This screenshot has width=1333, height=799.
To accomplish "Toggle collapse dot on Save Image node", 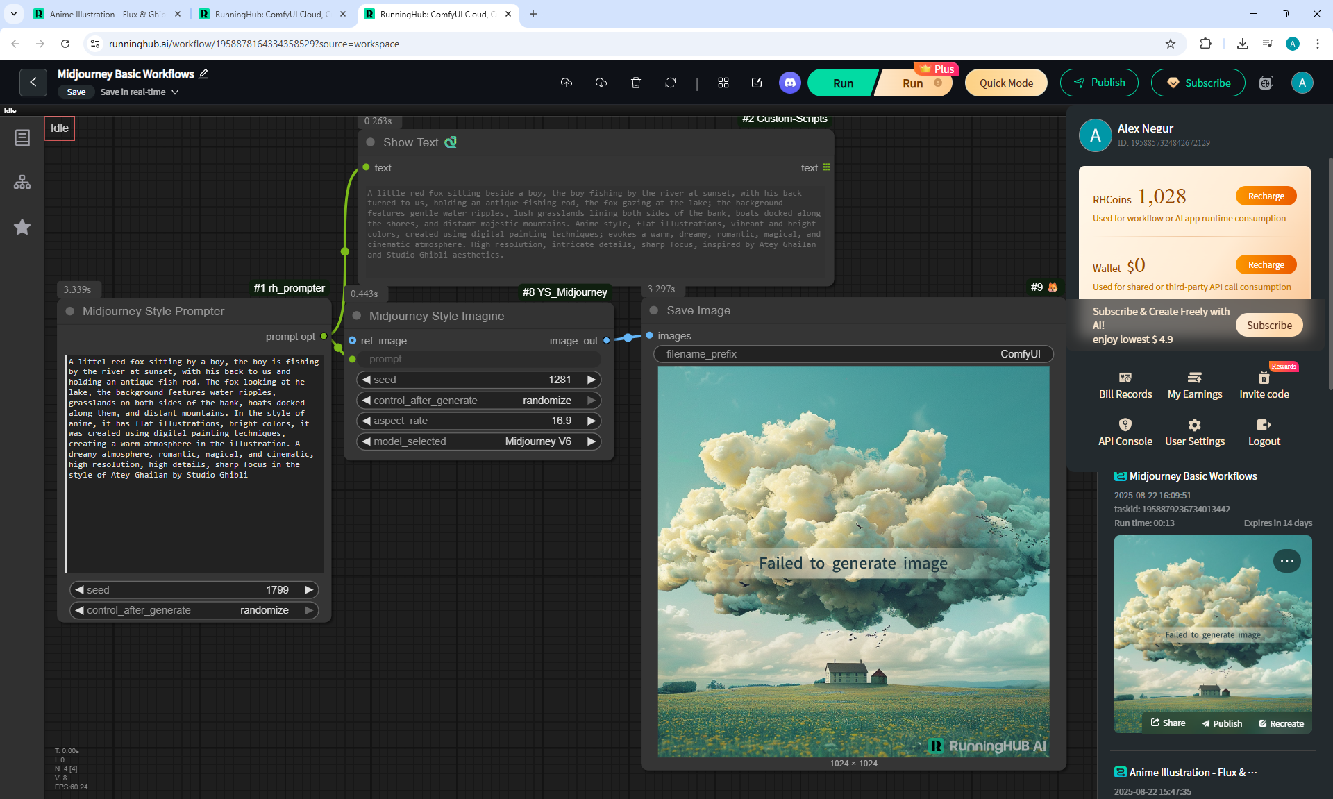I will coord(654,310).
